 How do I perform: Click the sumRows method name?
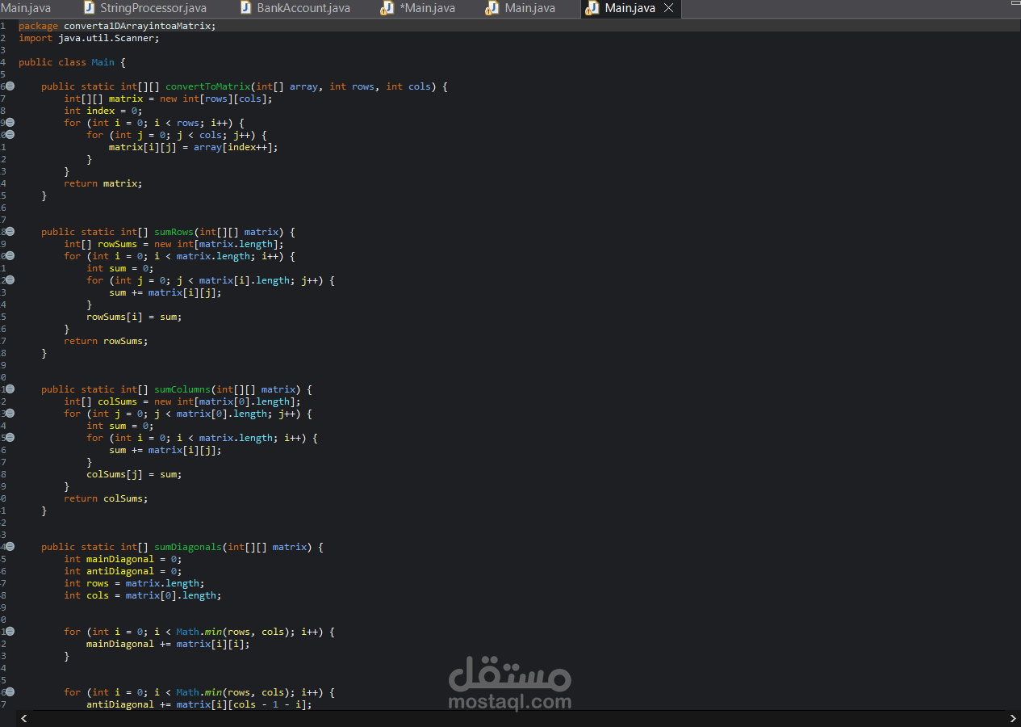(174, 232)
